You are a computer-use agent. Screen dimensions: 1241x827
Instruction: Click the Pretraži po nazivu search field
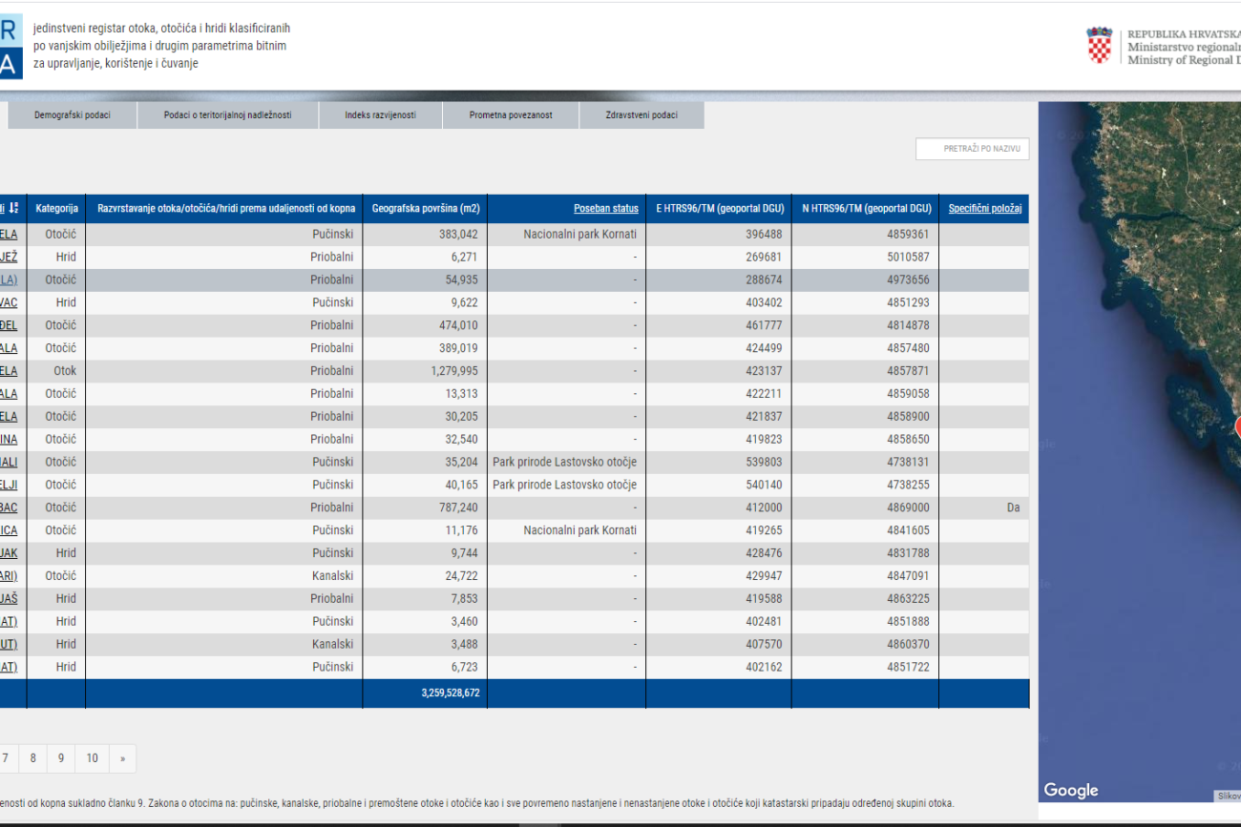972,150
